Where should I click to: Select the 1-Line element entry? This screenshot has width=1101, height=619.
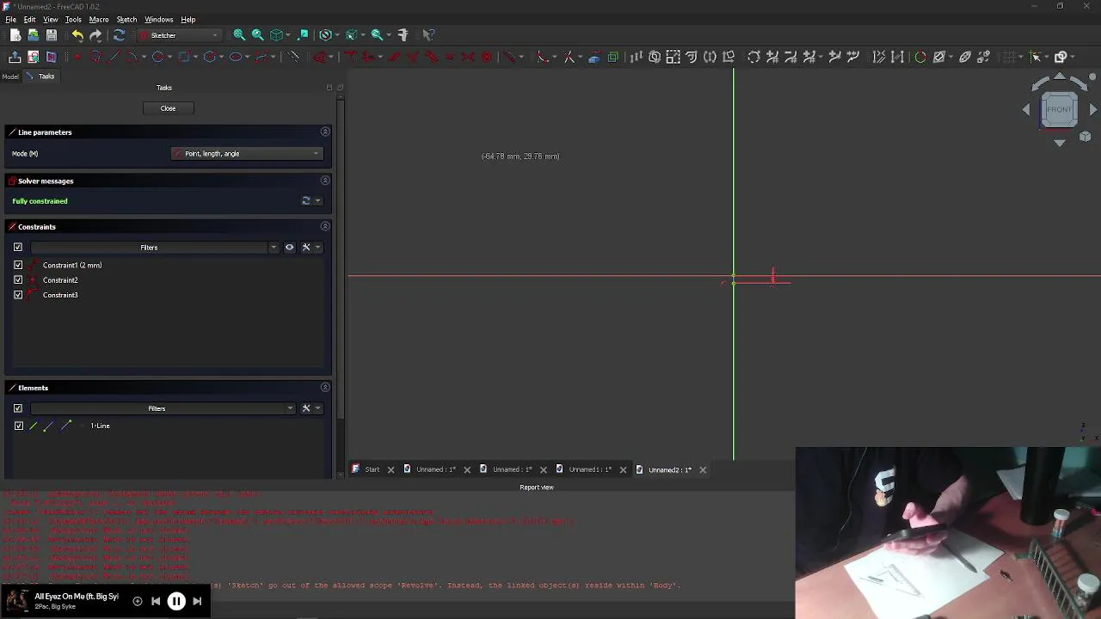tap(100, 426)
